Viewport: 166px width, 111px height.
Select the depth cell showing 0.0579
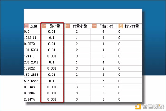(29, 44)
